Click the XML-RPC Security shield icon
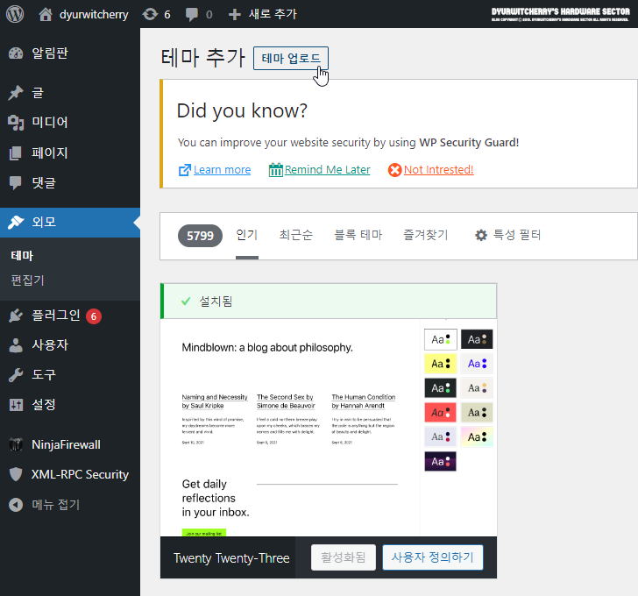Screen dimensions: 638x596 (16, 474)
